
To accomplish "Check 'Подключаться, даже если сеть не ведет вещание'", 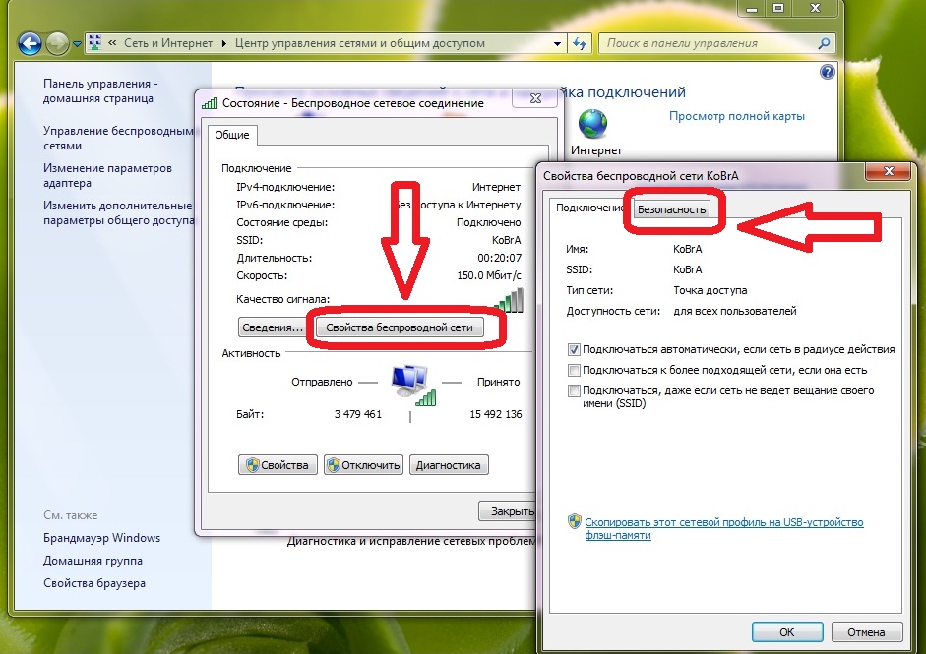I will coord(574,390).
